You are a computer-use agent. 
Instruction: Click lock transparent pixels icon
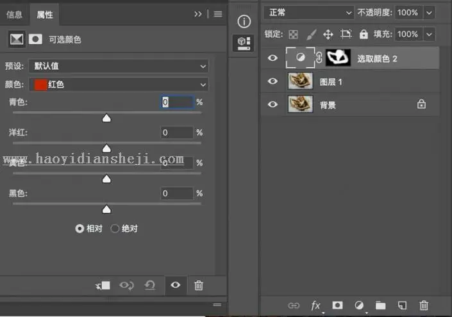[293, 35]
